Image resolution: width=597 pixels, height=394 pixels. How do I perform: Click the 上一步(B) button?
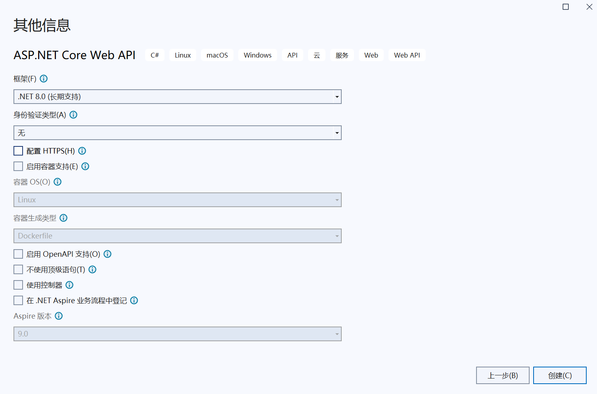[503, 375]
